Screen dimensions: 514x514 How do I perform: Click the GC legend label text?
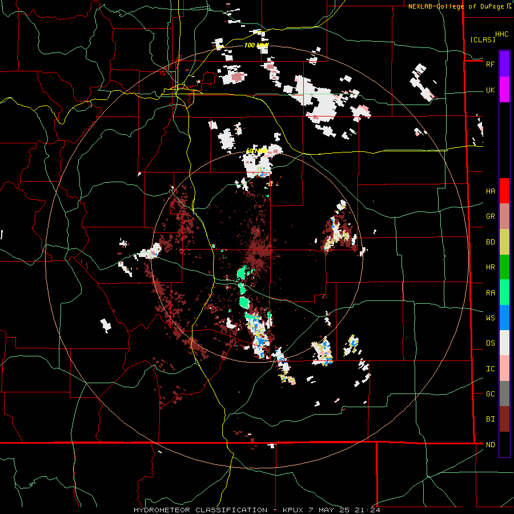[x=490, y=394]
